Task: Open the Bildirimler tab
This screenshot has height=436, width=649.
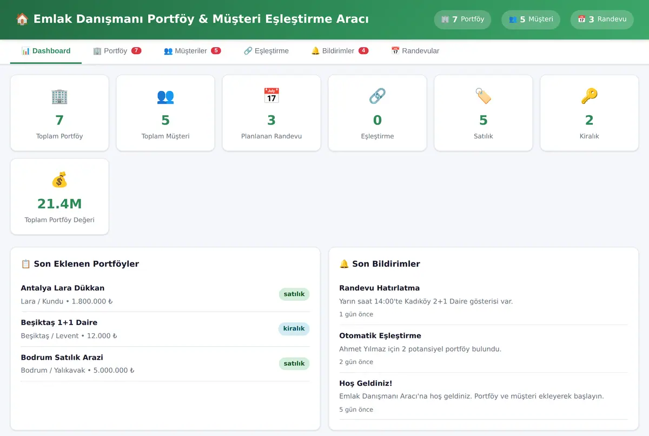Action: coord(340,51)
